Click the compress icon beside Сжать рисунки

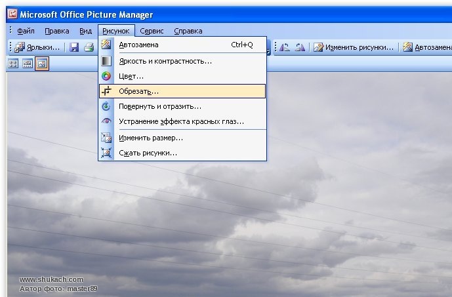106,153
